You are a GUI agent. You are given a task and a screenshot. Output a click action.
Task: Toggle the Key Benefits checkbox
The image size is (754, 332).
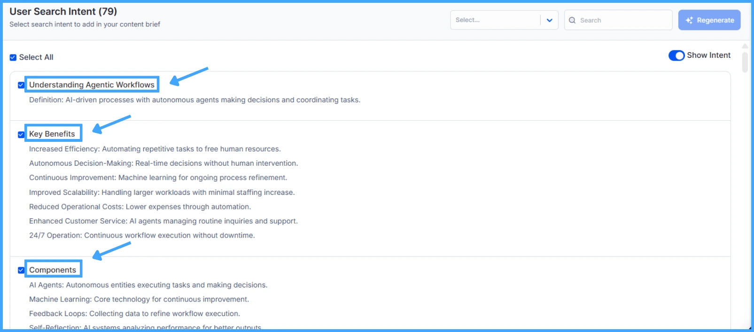(21, 134)
